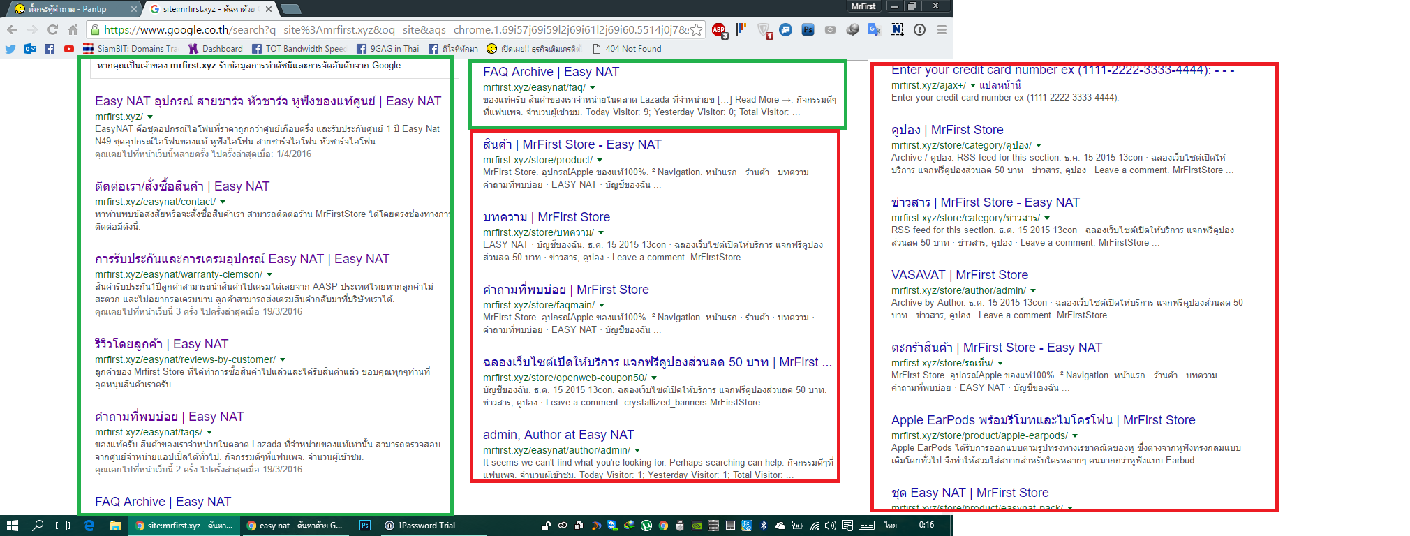Image resolution: width=1410 pixels, height=536 pixels.
Task: Open the Windows Start menu
Action: point(12,526)
